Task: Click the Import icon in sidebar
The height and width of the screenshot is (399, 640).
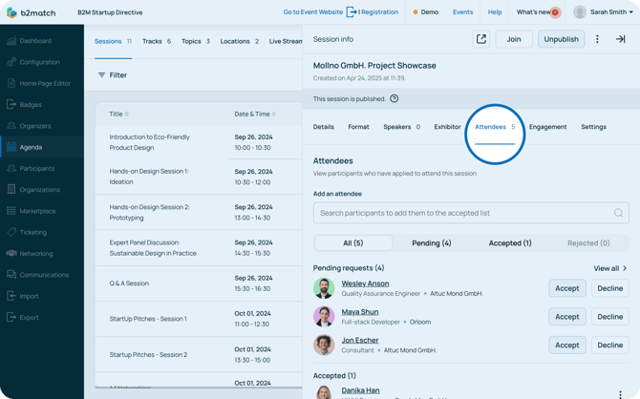Action: point(11,296)
